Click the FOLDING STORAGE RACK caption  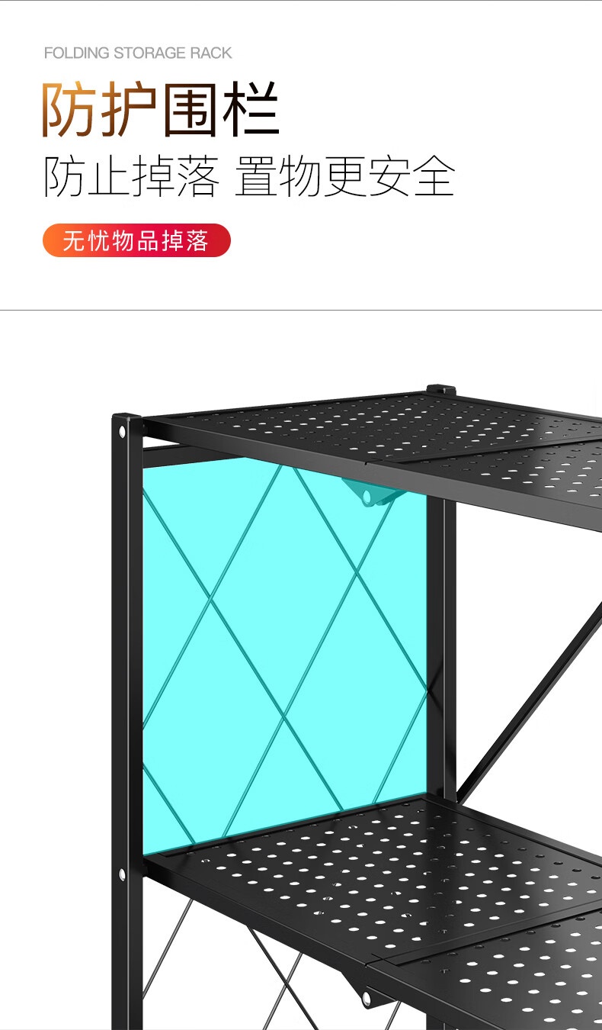point(138,53)
